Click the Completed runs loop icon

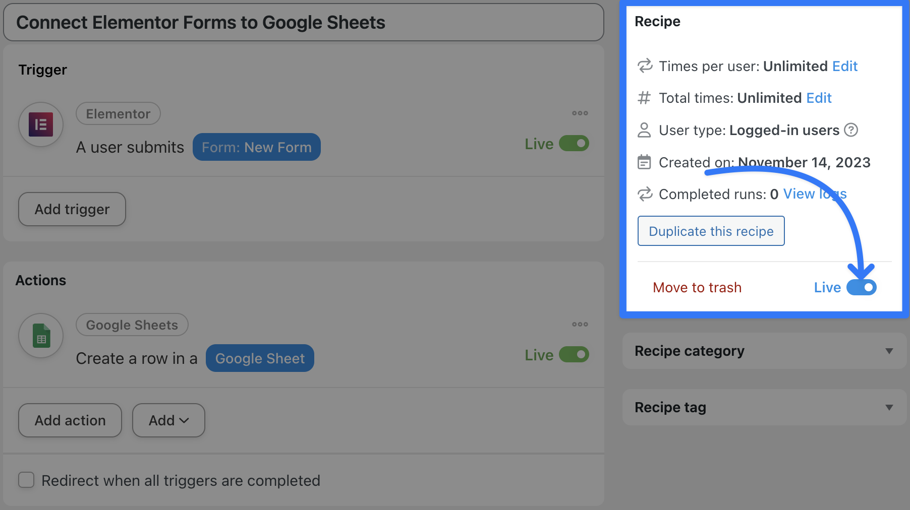coord(645,194)
